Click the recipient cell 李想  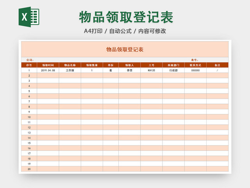(x=129, y=70)
